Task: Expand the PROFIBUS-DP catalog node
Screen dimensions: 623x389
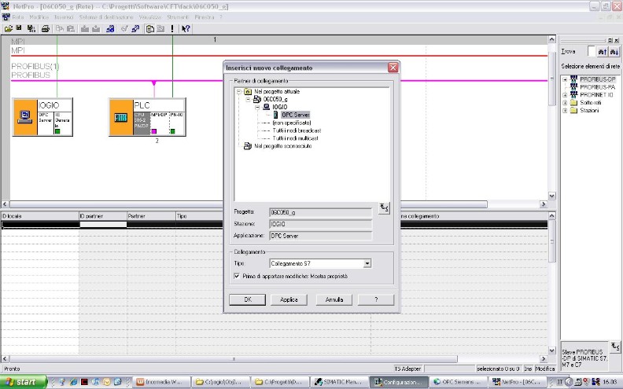Action: coord(565,79)
